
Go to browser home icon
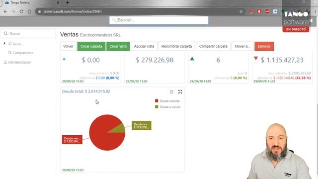click(x=29, y=11)
